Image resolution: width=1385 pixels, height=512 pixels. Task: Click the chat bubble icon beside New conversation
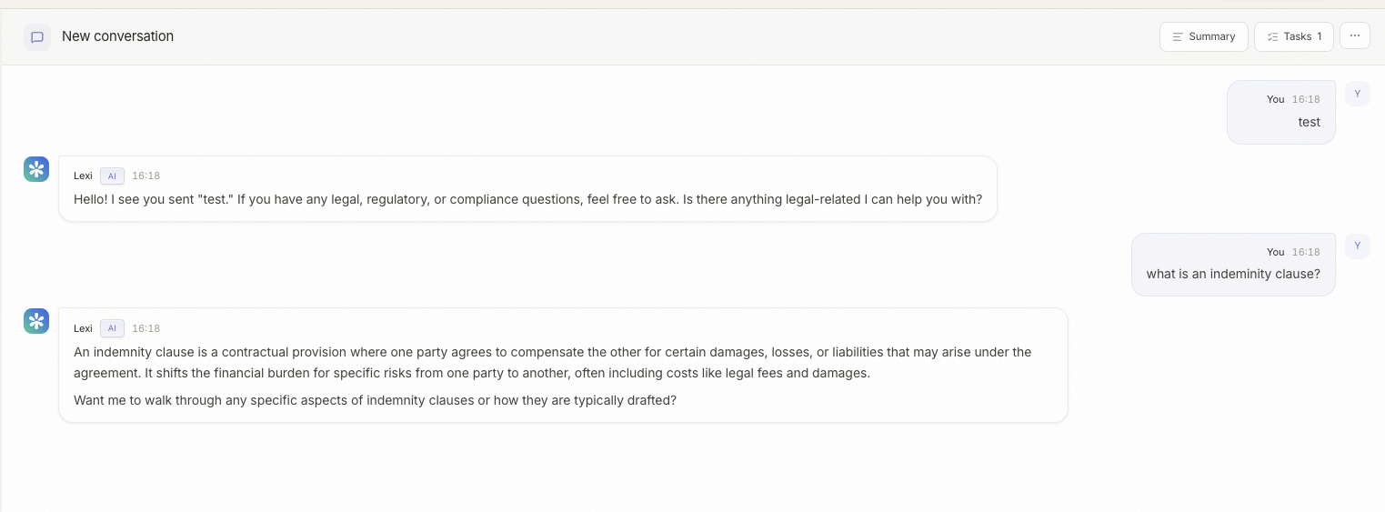coord(37,37)
